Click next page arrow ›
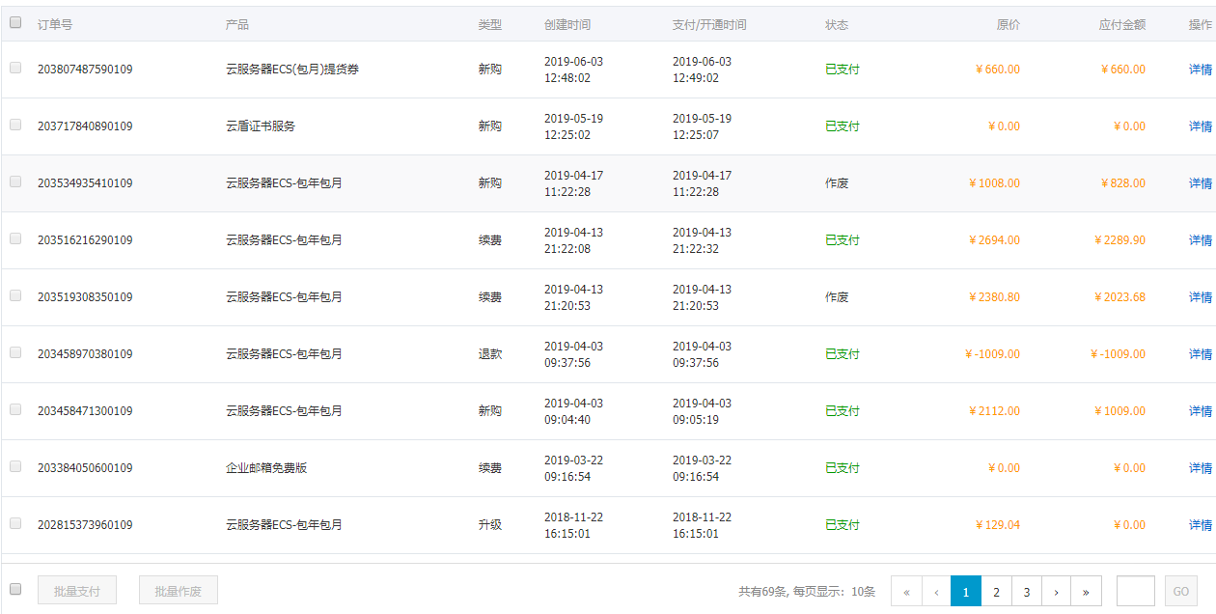 point(1057,592)
